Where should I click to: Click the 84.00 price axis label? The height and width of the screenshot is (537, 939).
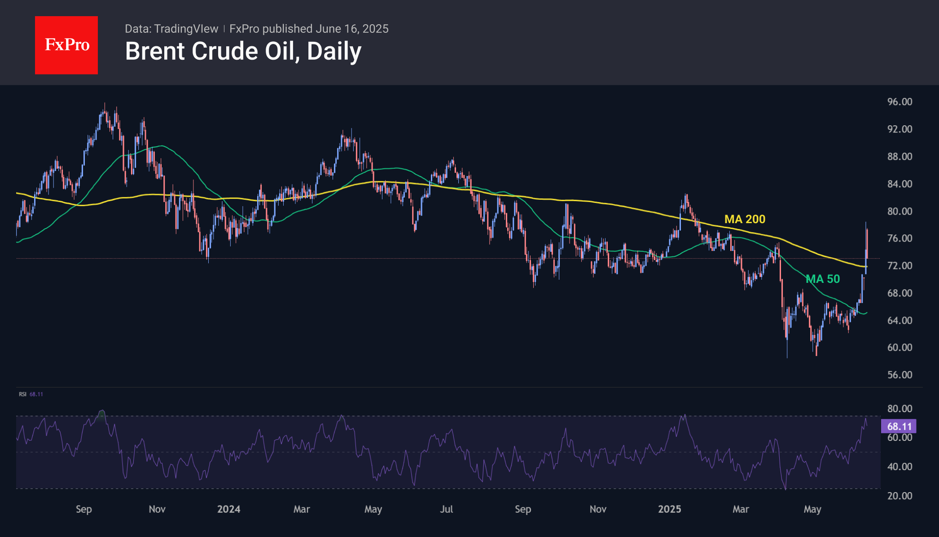[900, 184]
